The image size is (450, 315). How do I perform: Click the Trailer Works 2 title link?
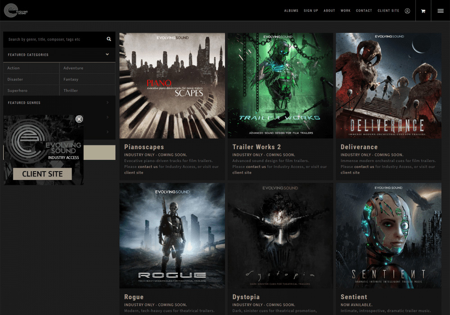[256, 147]
